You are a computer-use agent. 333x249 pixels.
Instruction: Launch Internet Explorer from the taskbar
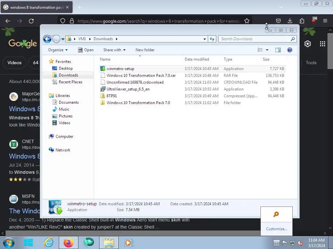[x=48, y=243]
